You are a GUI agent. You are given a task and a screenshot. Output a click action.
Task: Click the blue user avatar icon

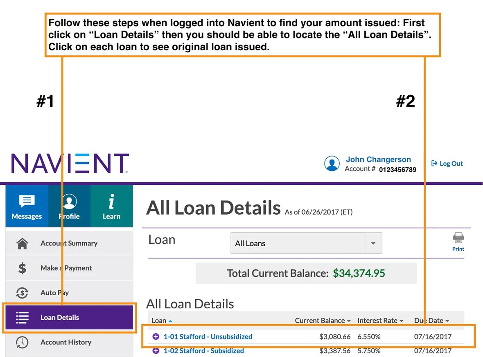[332, 164]
